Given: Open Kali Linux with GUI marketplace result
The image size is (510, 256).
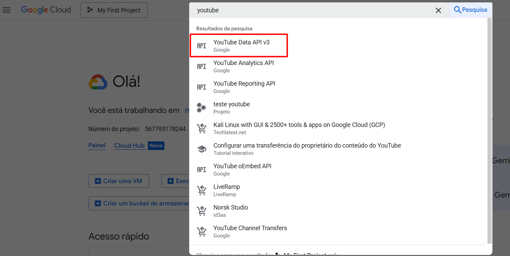Looking at the screenshot, I should (x=338, y=128).
